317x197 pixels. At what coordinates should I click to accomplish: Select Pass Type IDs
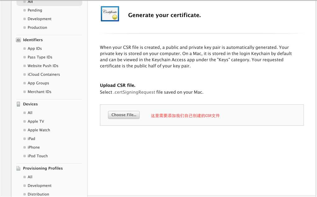tap(40, 57)
